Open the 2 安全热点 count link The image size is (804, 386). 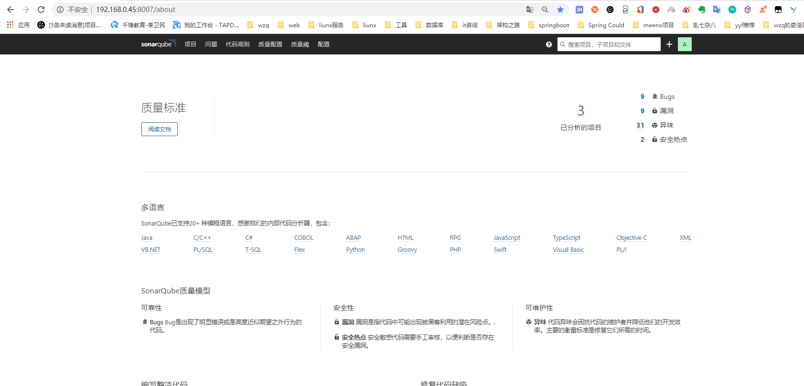[x=643, y=139]
